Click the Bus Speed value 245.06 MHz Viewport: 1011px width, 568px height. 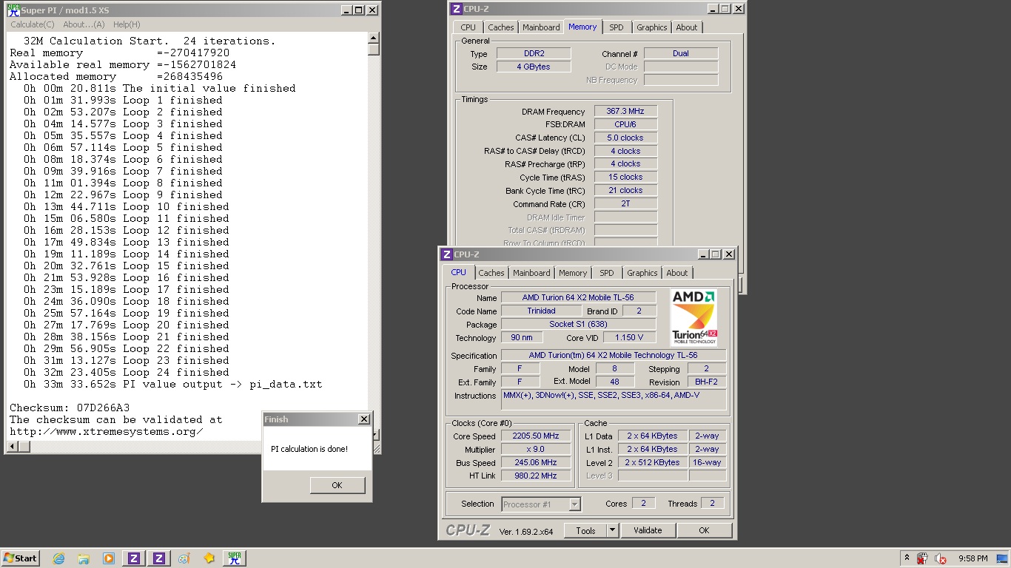[536, 463]
